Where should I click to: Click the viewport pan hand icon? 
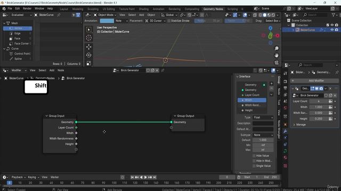pos(277,55)
